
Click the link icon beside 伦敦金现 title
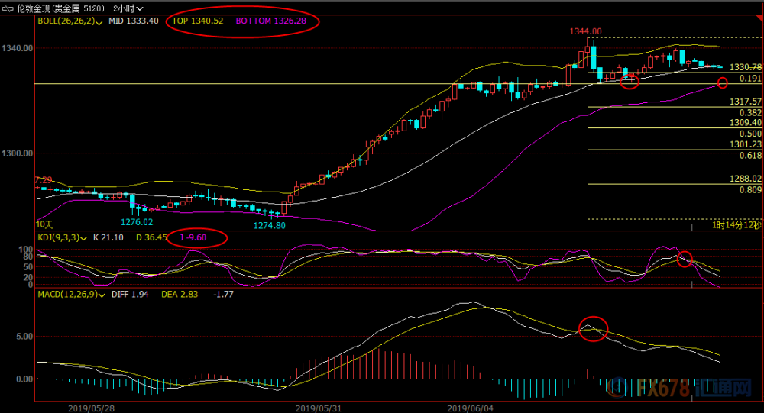click(x=8, y=8)
